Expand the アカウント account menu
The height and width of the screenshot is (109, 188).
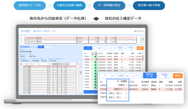click(139, 31)
